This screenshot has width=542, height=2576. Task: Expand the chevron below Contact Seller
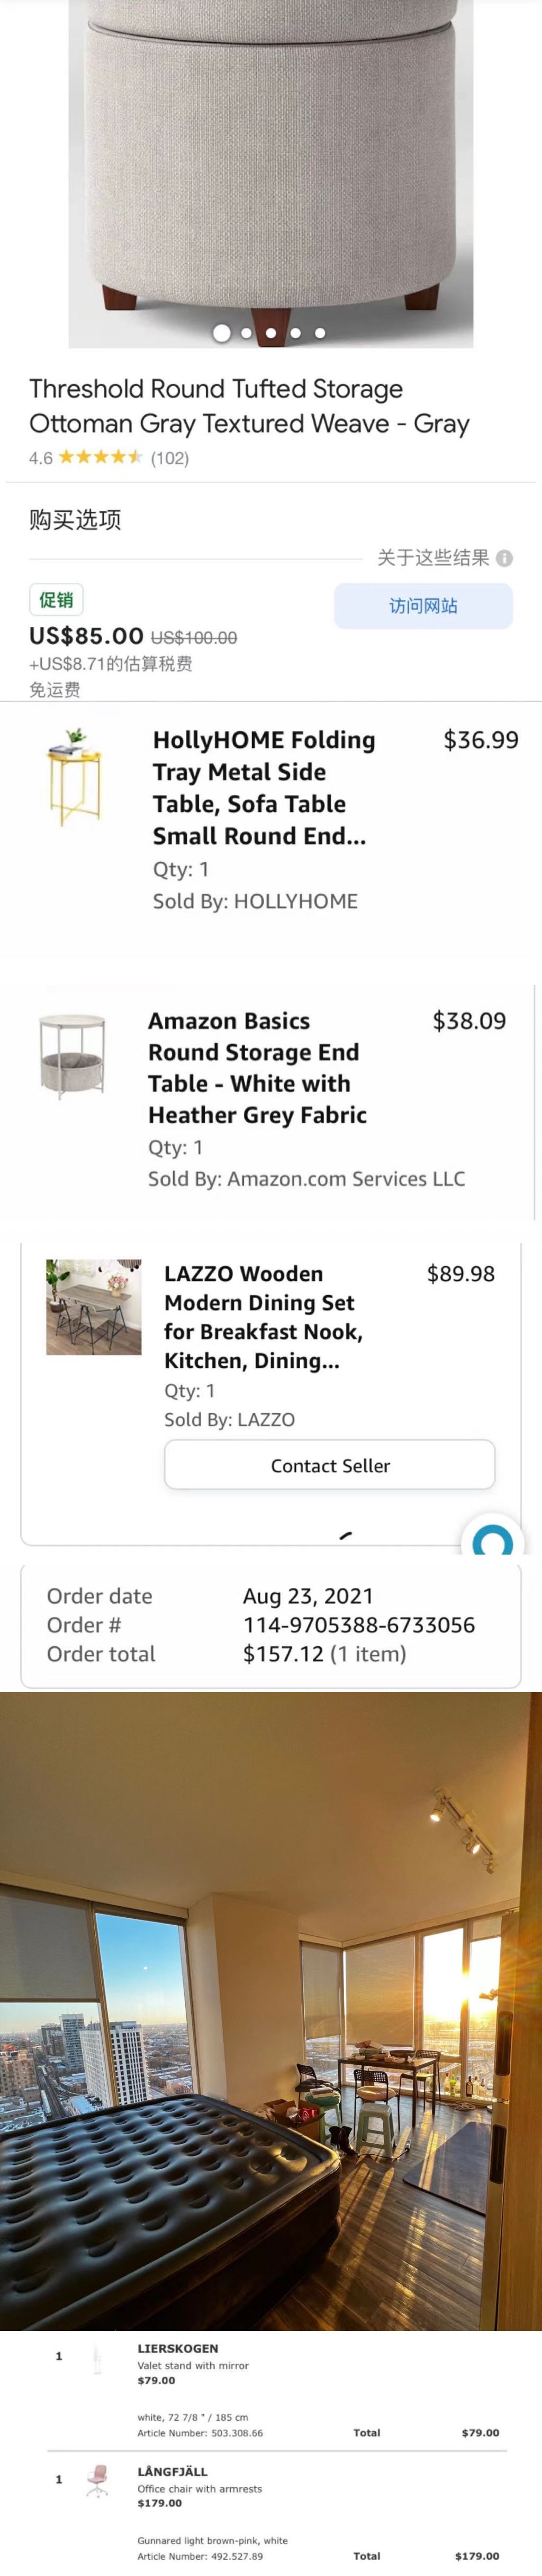(x=345, y=1534)
